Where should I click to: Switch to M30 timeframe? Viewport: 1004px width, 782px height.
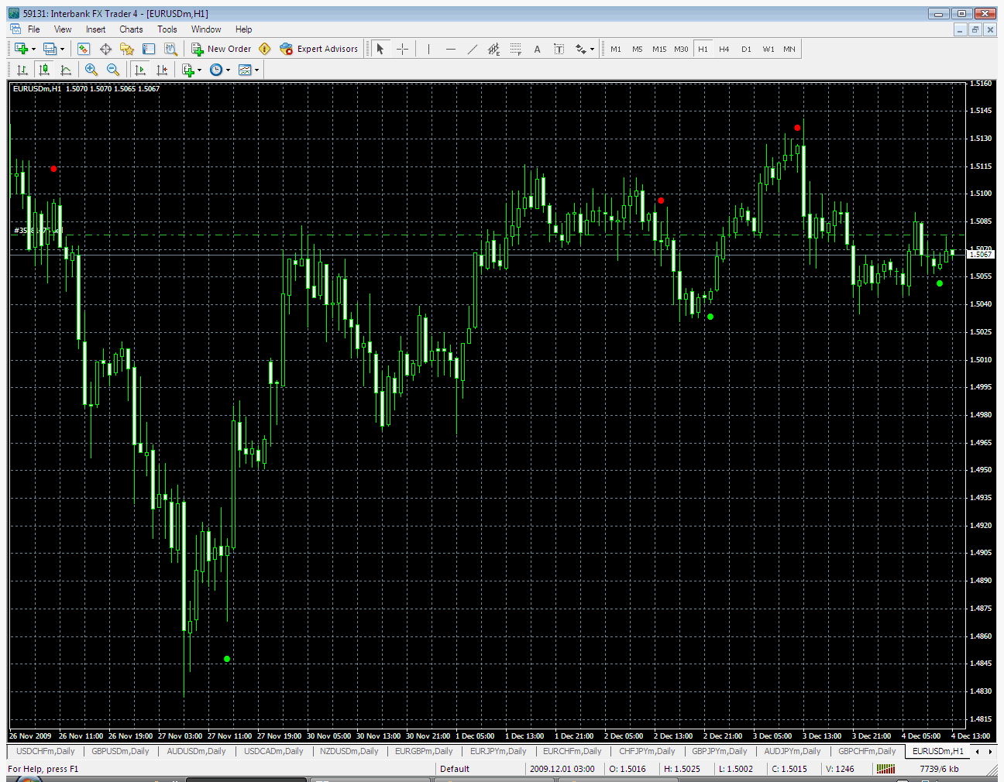click(x=681, y=49)
